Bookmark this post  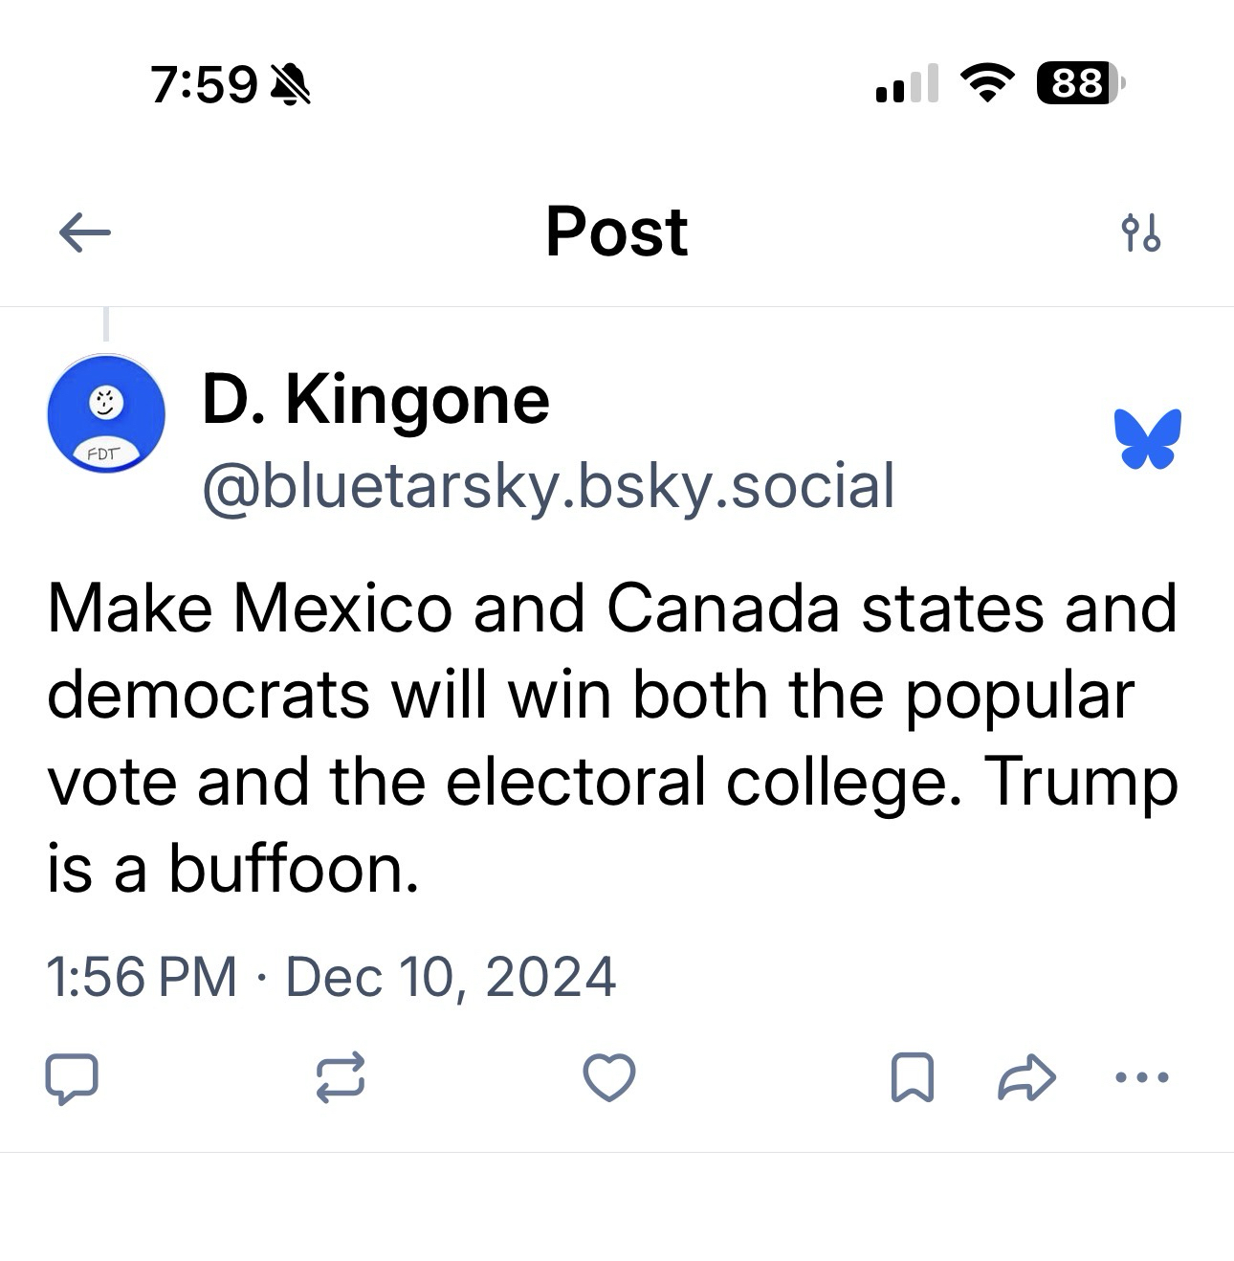(912, 1078)
